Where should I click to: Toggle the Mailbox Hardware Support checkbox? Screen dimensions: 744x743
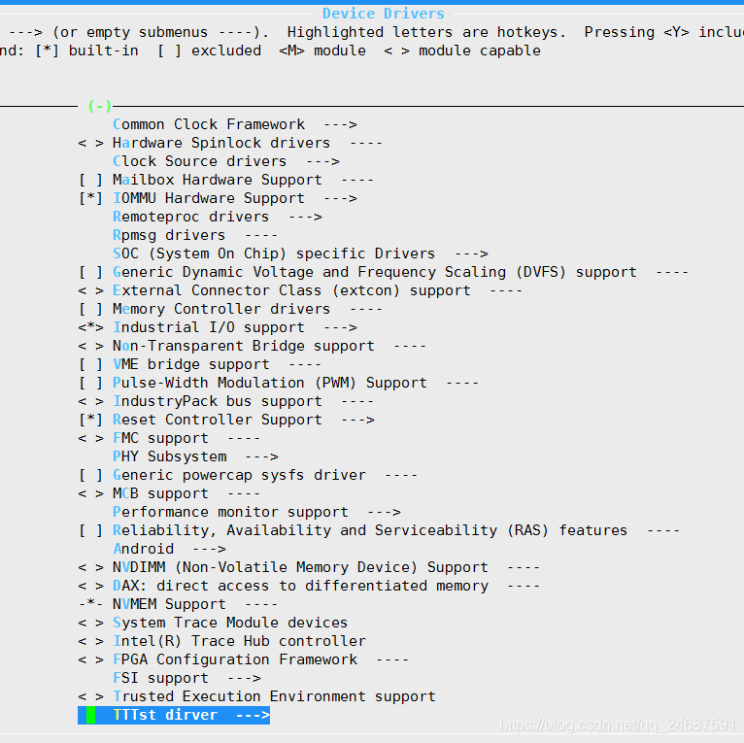[90, 180]
